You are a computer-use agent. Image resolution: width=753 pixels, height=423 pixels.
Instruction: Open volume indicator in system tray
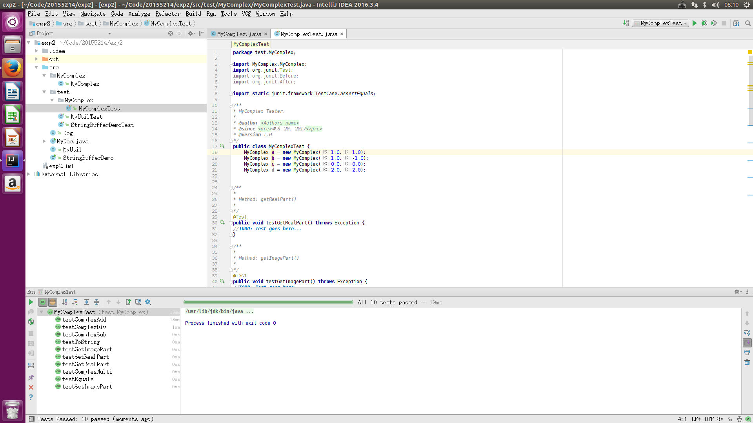coord(716,5)
